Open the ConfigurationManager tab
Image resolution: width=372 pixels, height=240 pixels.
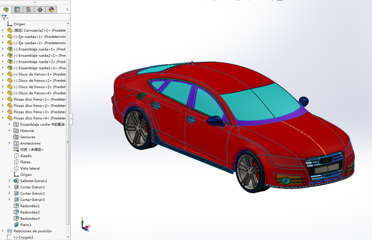point(29,10)
